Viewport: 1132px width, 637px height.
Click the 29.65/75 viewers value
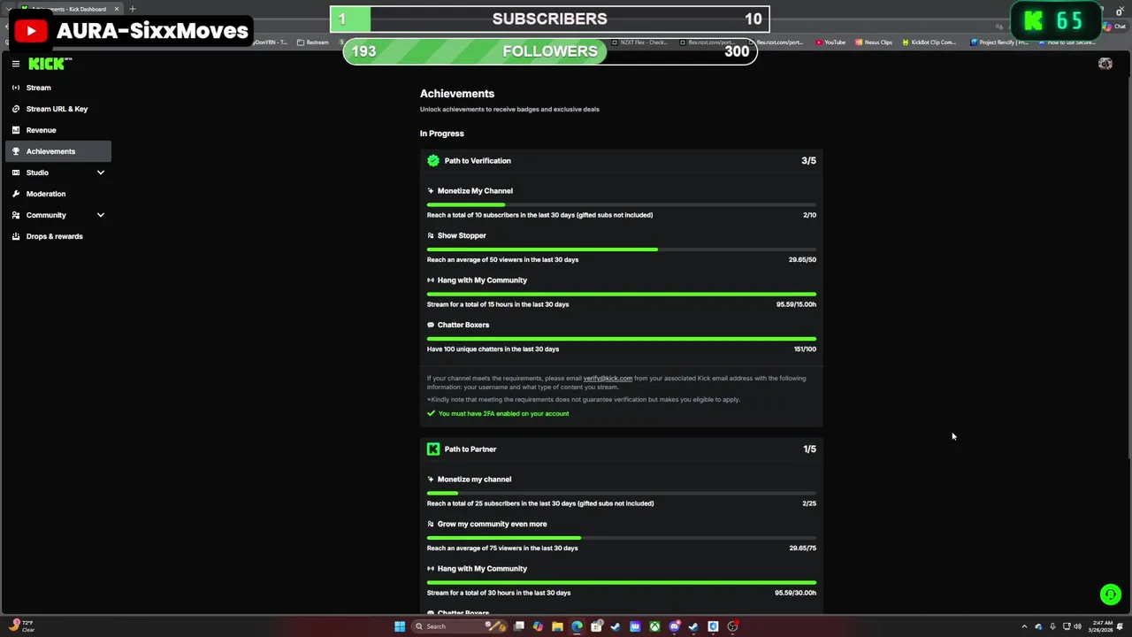tap(802, 549)
